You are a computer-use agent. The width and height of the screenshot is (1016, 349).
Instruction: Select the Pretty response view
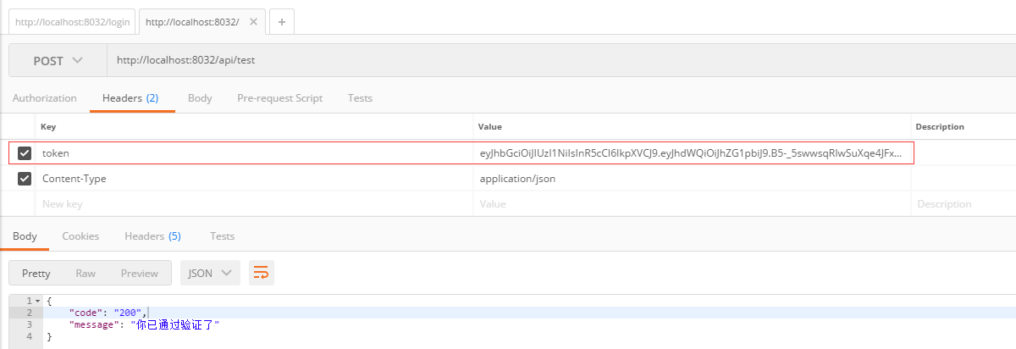(x=36, y=273)
